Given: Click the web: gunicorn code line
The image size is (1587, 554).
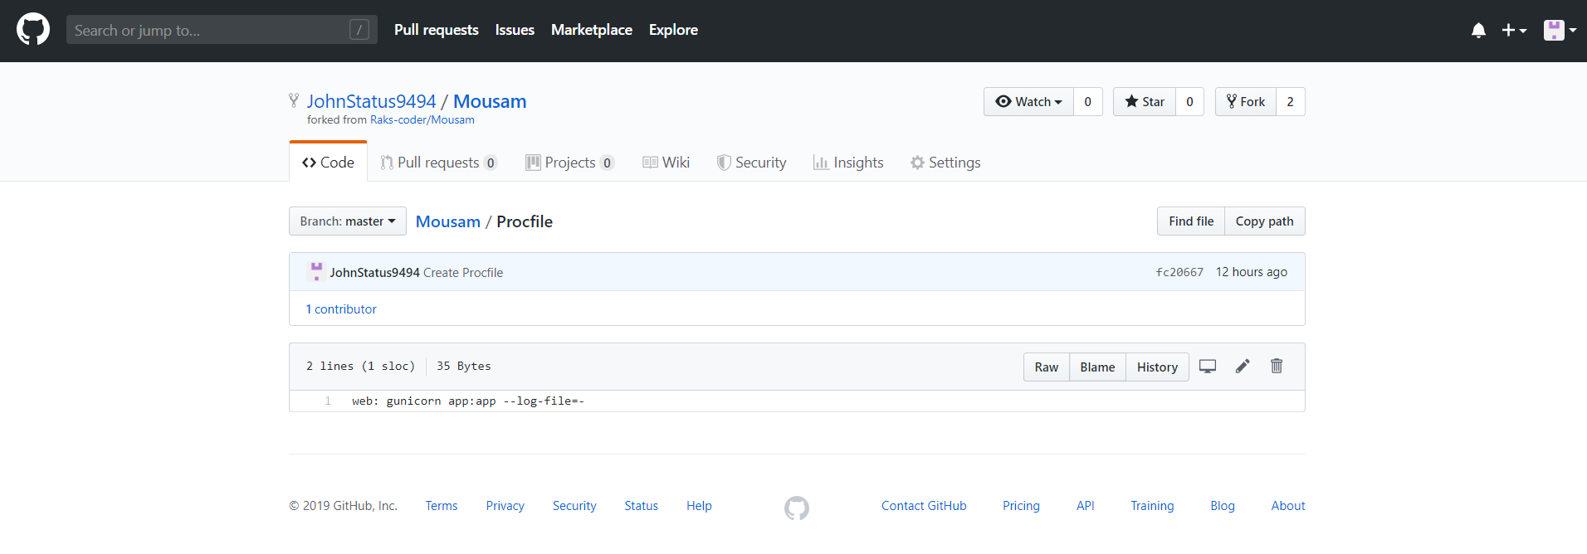Looking at the screenshot, I should (x=468, y=401).
